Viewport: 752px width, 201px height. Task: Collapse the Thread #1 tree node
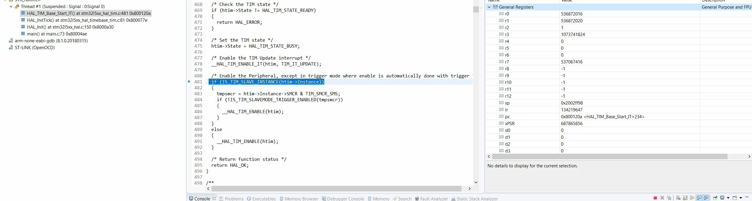tap(11, 6)
